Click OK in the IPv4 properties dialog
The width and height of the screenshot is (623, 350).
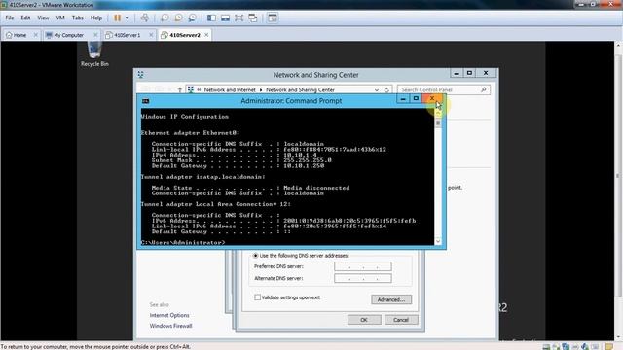coord(364,320)
